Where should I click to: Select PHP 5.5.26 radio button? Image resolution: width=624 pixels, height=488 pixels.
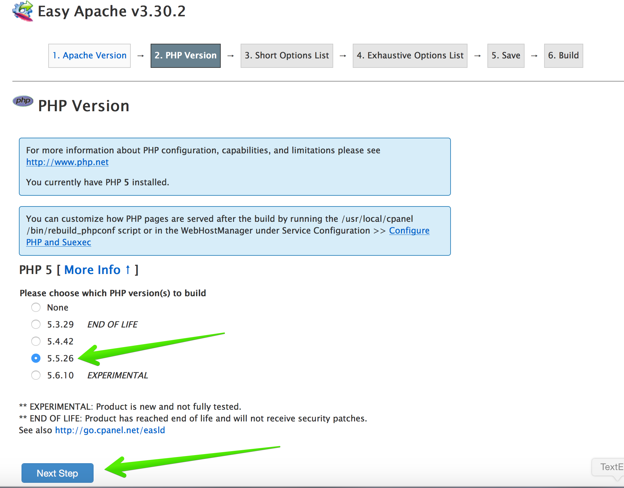point(36,358)
